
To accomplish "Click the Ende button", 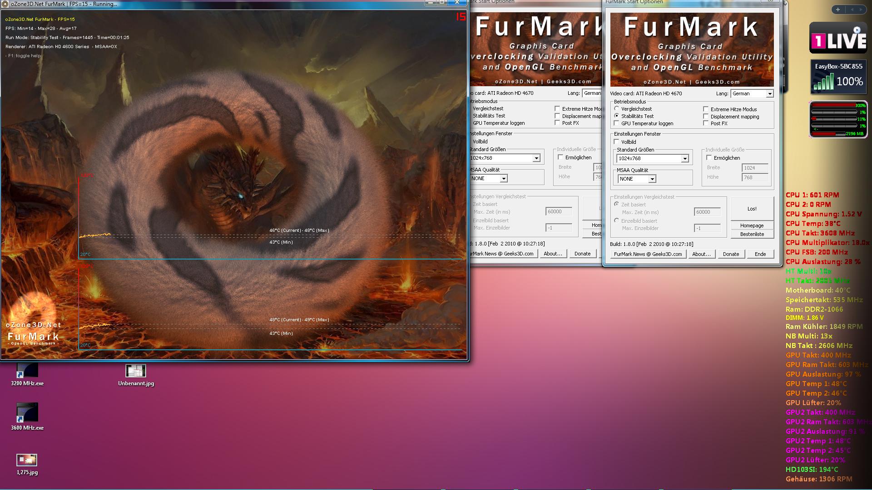I will click(x=760, y=254).
